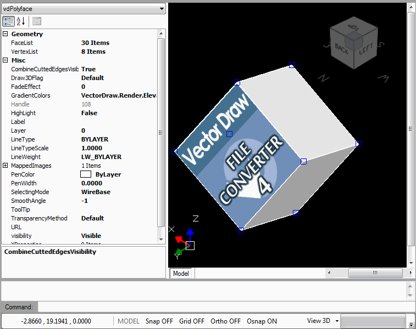Sort properties alphabetically with A-Z icon

click(21, 21)
